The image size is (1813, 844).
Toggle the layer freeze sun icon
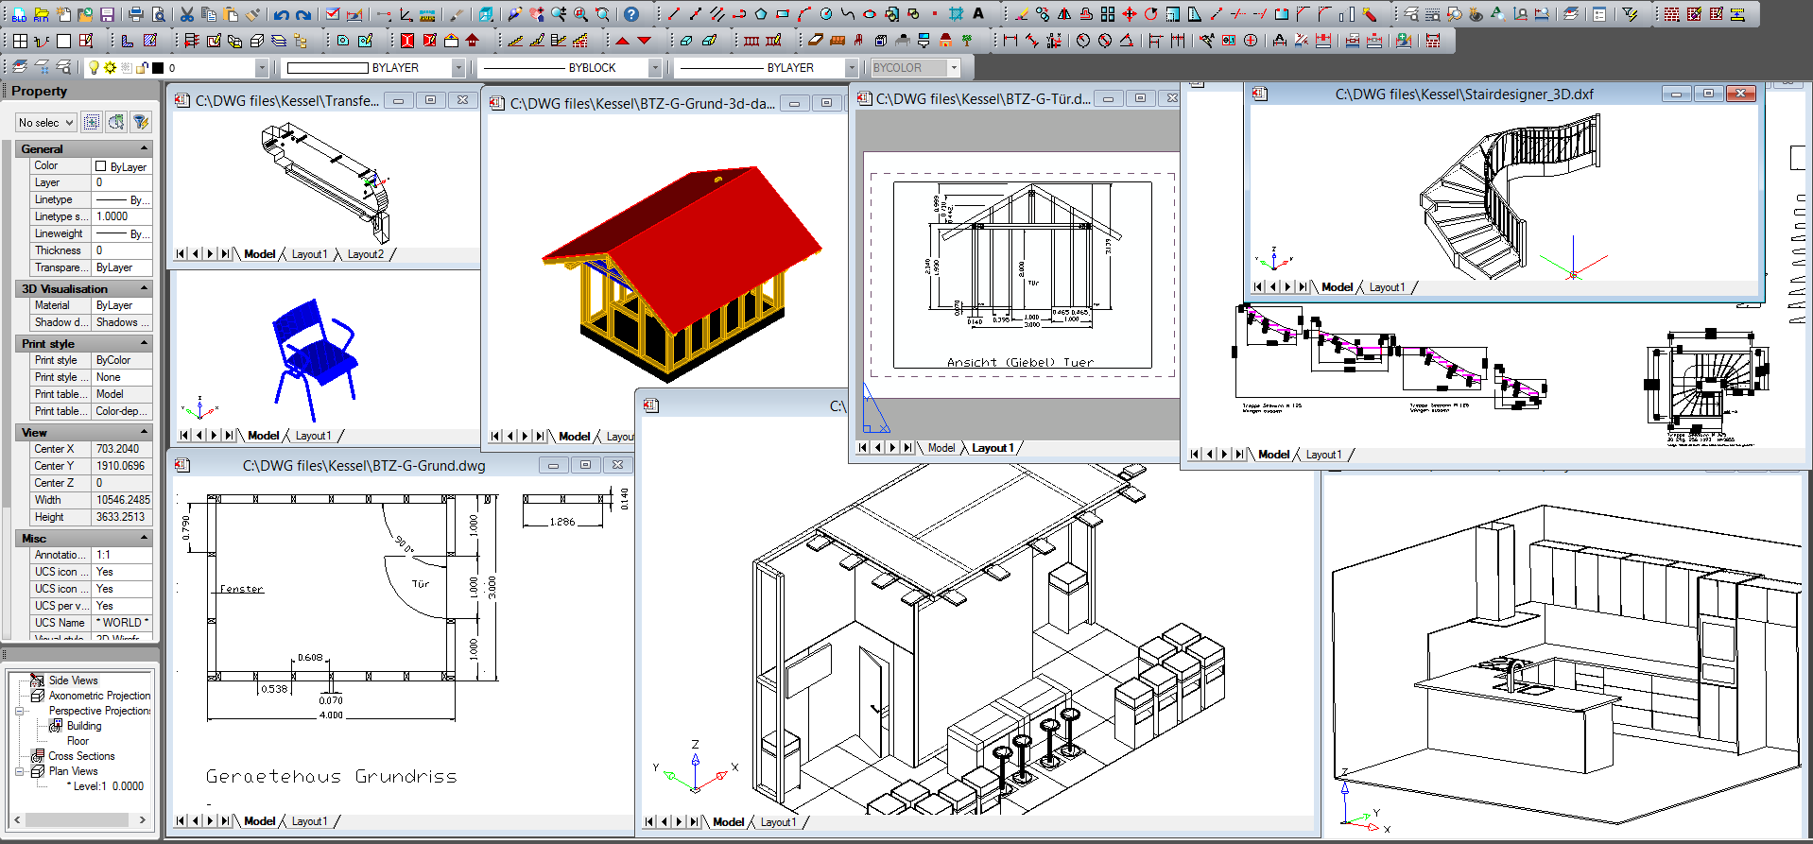coord(110,68)
